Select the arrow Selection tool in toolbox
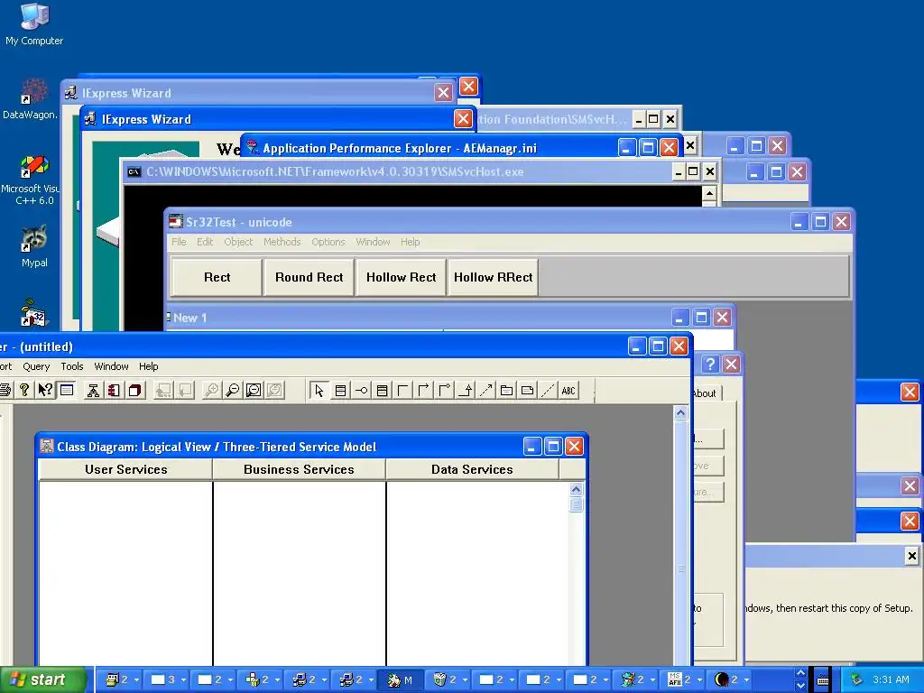The image size is (924, 693). 319,390
